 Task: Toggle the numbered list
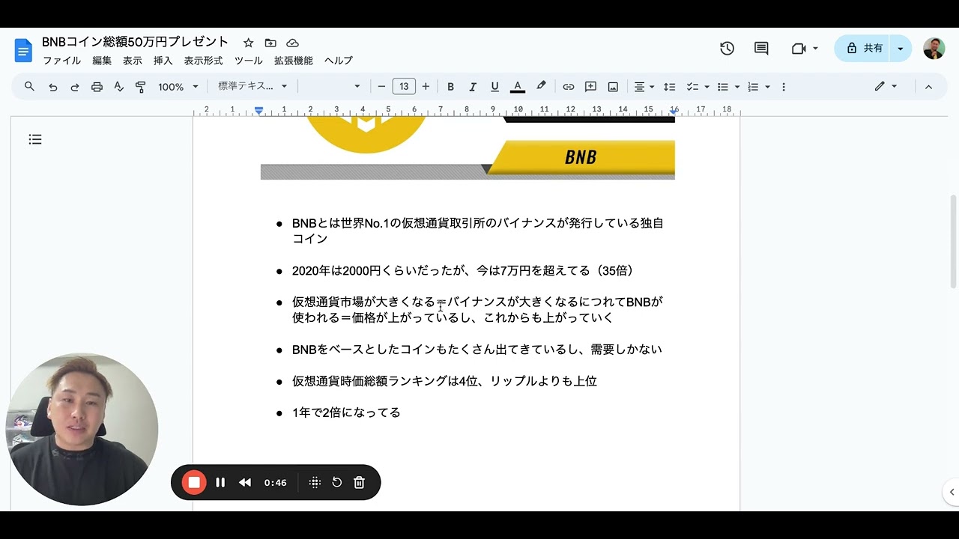click(x=754, y=87)
